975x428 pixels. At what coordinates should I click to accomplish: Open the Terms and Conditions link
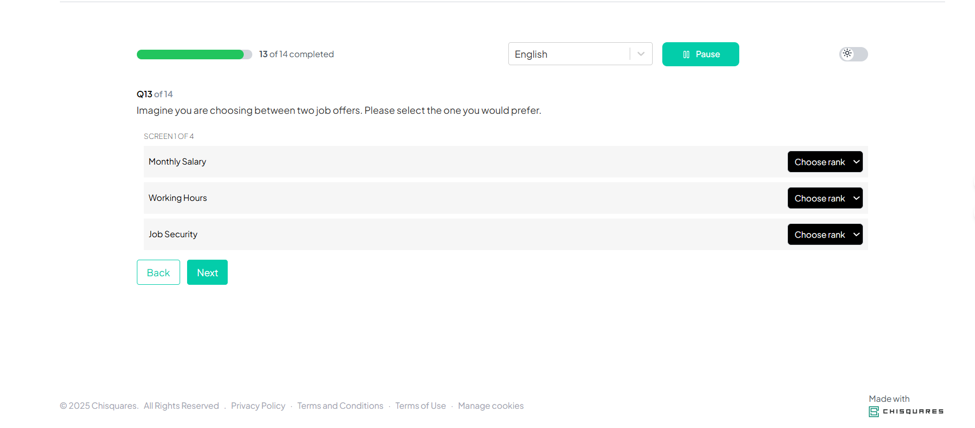(340, 406)
